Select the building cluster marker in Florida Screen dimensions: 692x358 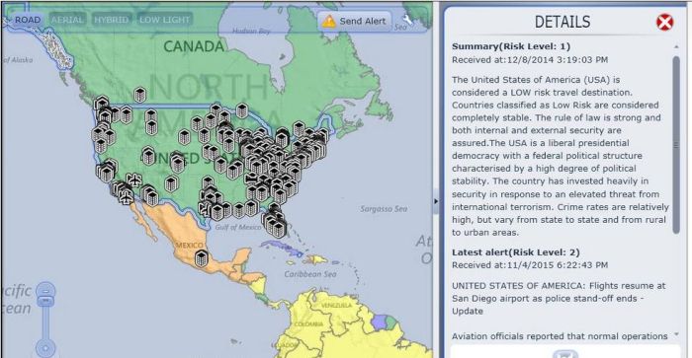[276, 224]
